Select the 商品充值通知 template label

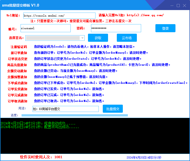17,65
